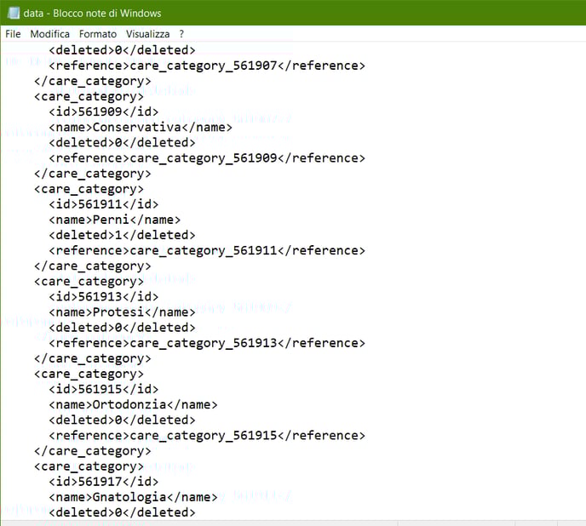Image resolution: width=586 pixels, height=526 pixels.
Task: Open the Formato menu
Action: point(98,34)
